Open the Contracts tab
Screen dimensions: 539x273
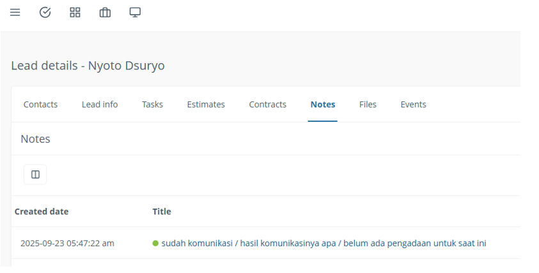coord(267,105)
